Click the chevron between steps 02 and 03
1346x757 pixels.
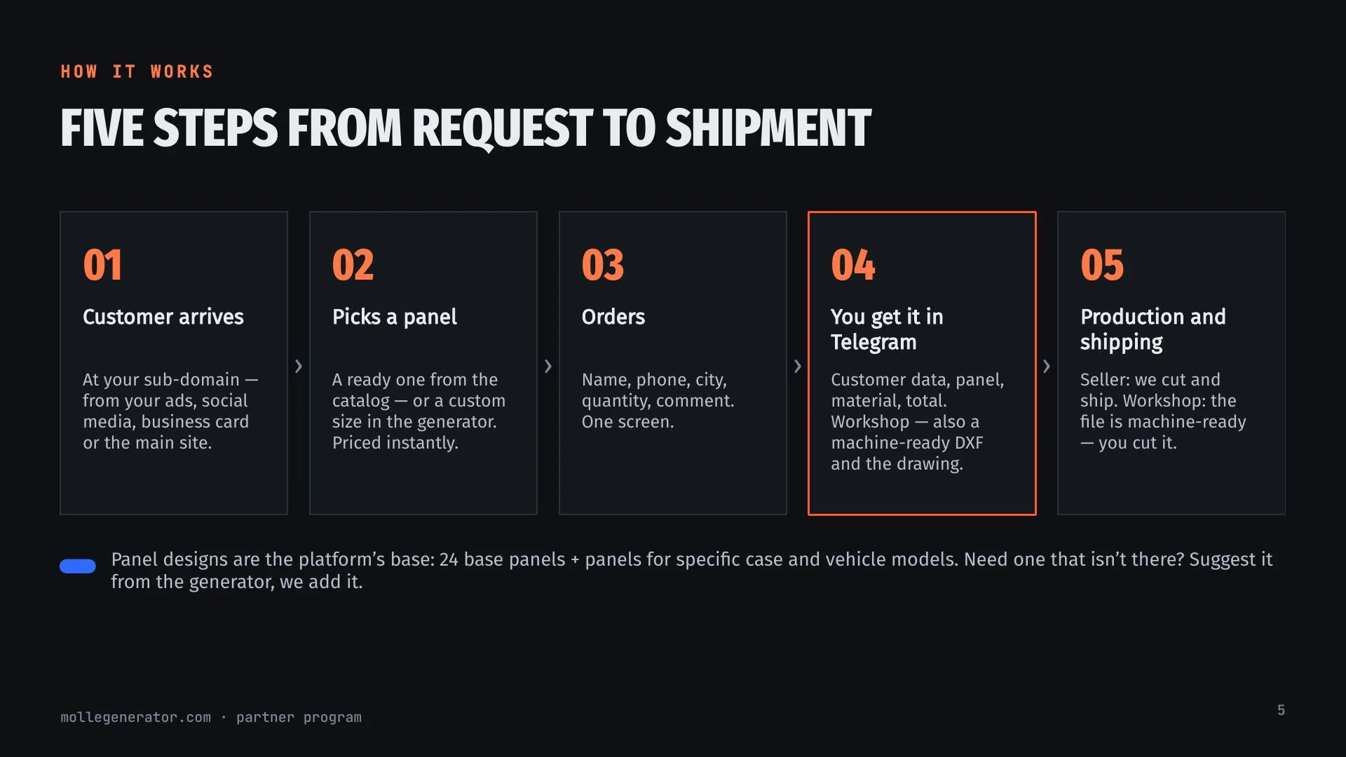pos(548,366)
